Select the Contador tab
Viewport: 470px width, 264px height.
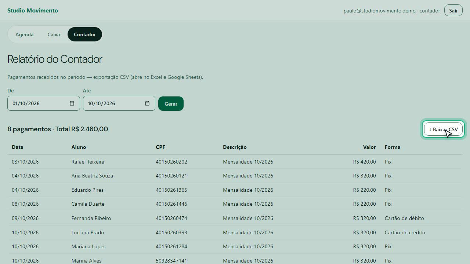[x=85, y=34]
